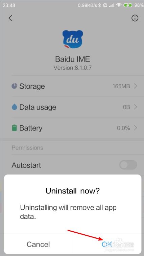
Task: Tap the Wi-Fi status icon
Action: click(x=119, y=5)
